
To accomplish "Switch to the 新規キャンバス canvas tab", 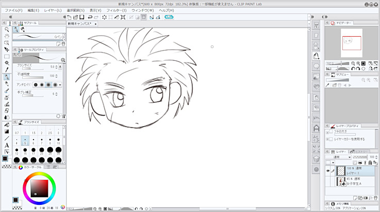I will pyautogui.click(x=80, y=24).
